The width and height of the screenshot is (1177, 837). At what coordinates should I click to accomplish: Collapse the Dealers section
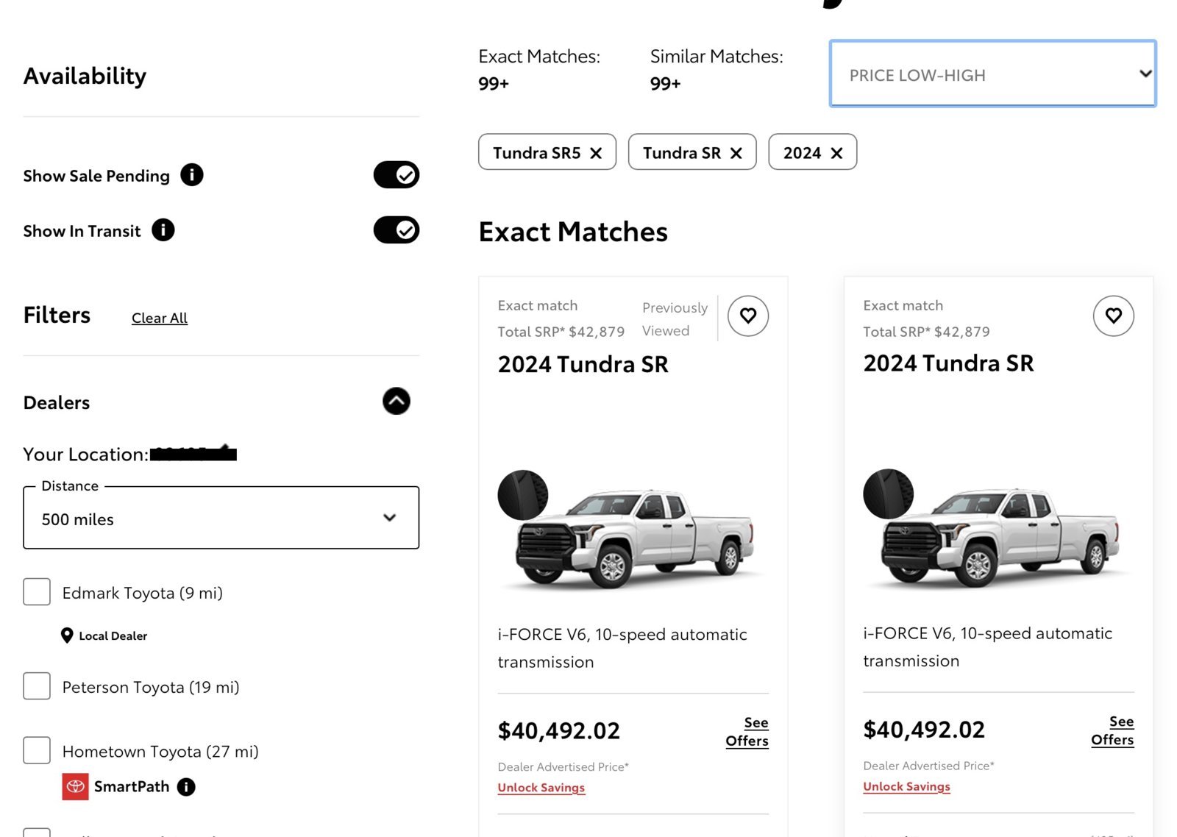(397, 402)
